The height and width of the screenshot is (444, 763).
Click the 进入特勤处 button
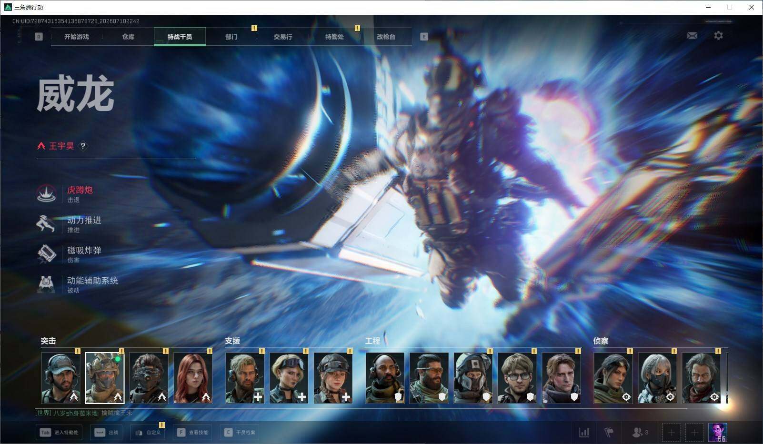pos(59,433)
